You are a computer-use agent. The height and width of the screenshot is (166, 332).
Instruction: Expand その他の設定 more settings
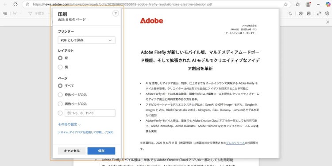point(69,124)
